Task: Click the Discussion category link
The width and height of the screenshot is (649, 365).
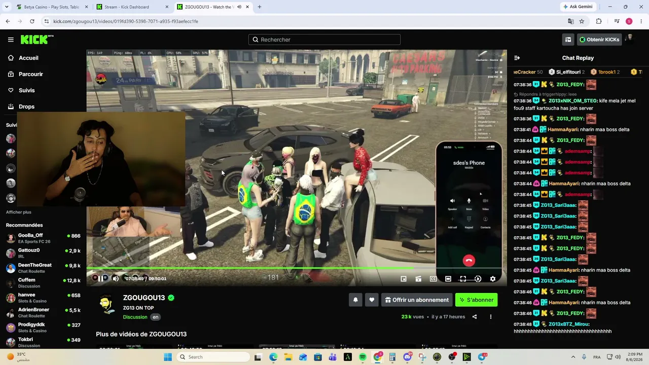Action: [135, 317]
